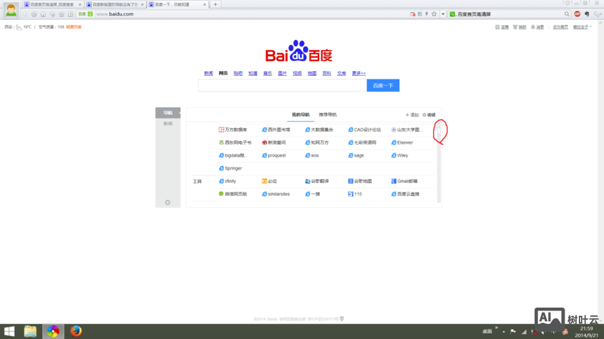Click the green search engine icon
604x339 pixels.
click(x=452, y=14)
